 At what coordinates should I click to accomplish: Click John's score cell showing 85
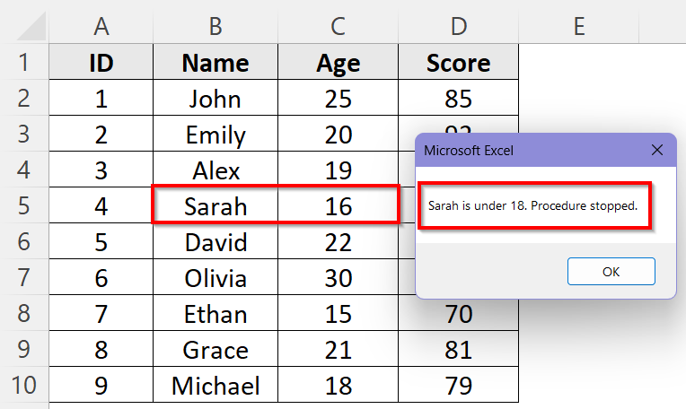pyautogui.click(x=458, y=99)
